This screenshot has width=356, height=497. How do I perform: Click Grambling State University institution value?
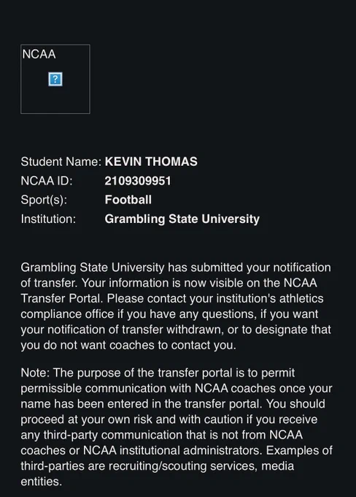coord(182,219)
